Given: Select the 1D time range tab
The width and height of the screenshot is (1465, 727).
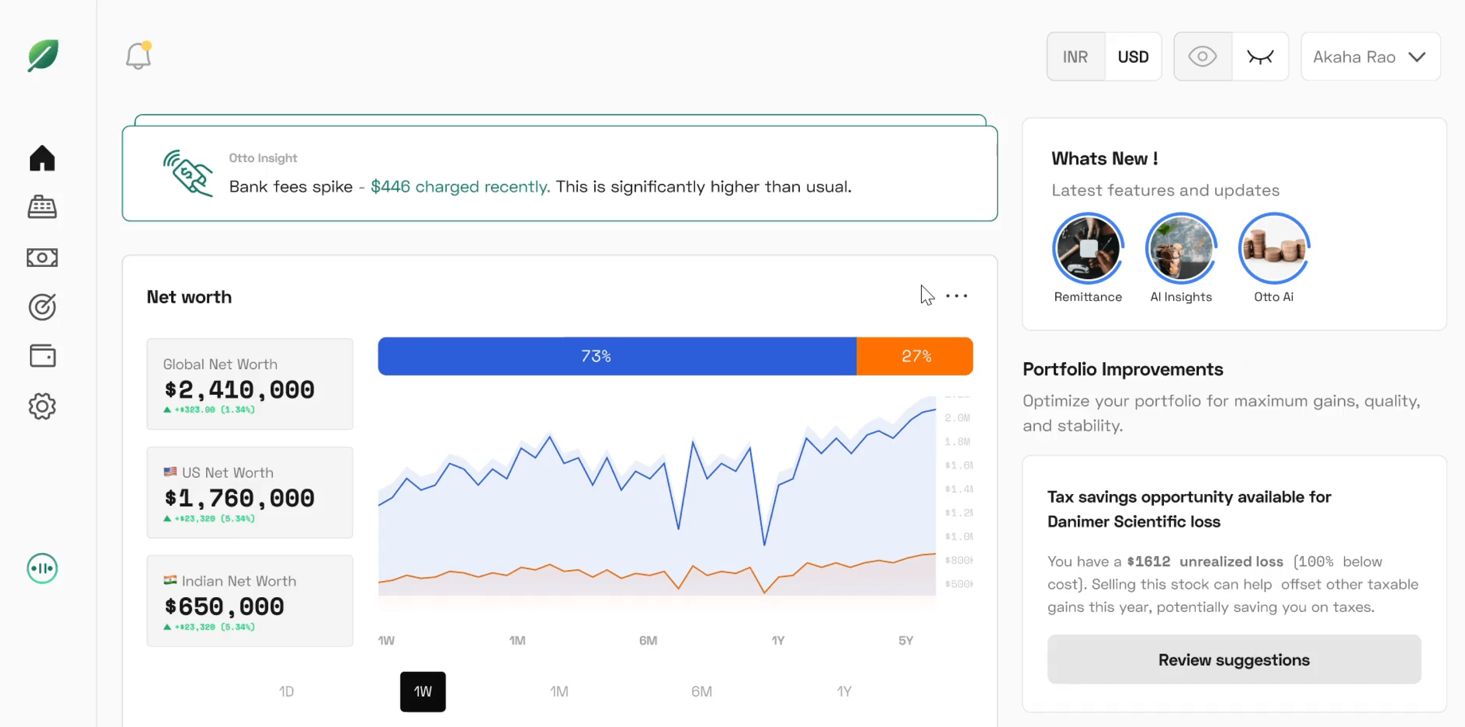Looking at the screenshot, I should (x=286, y=691).
